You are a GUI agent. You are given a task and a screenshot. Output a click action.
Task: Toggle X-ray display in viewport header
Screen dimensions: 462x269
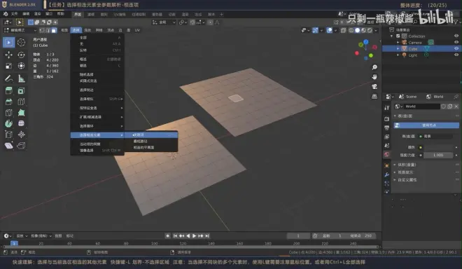(343, 30)
